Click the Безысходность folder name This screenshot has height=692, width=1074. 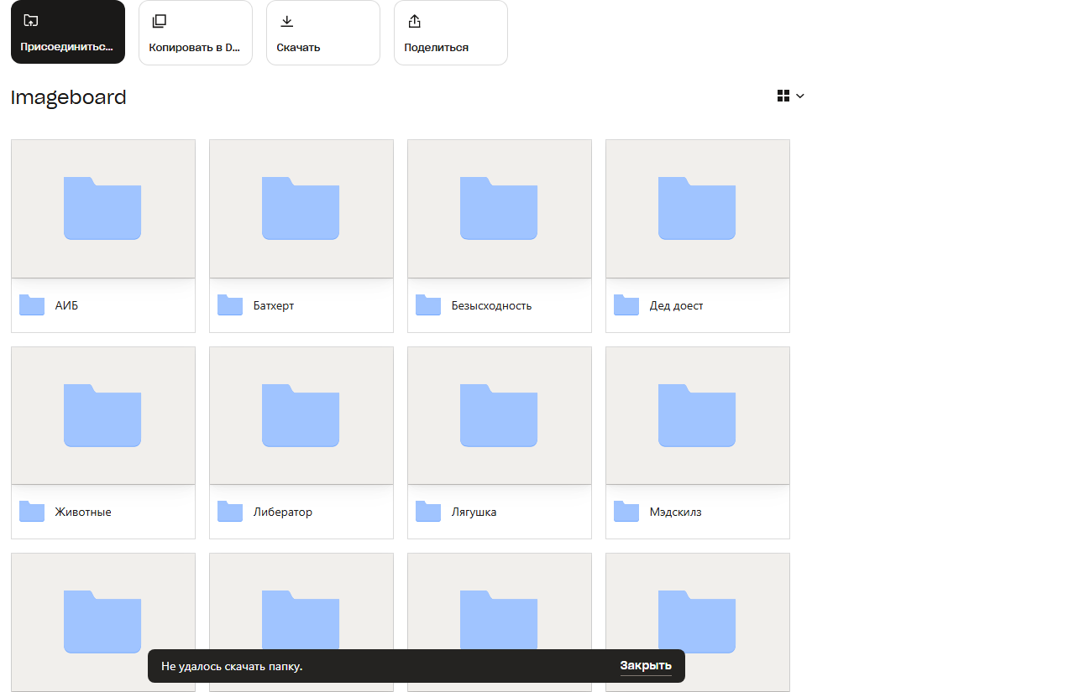click(x=491, y=306)
